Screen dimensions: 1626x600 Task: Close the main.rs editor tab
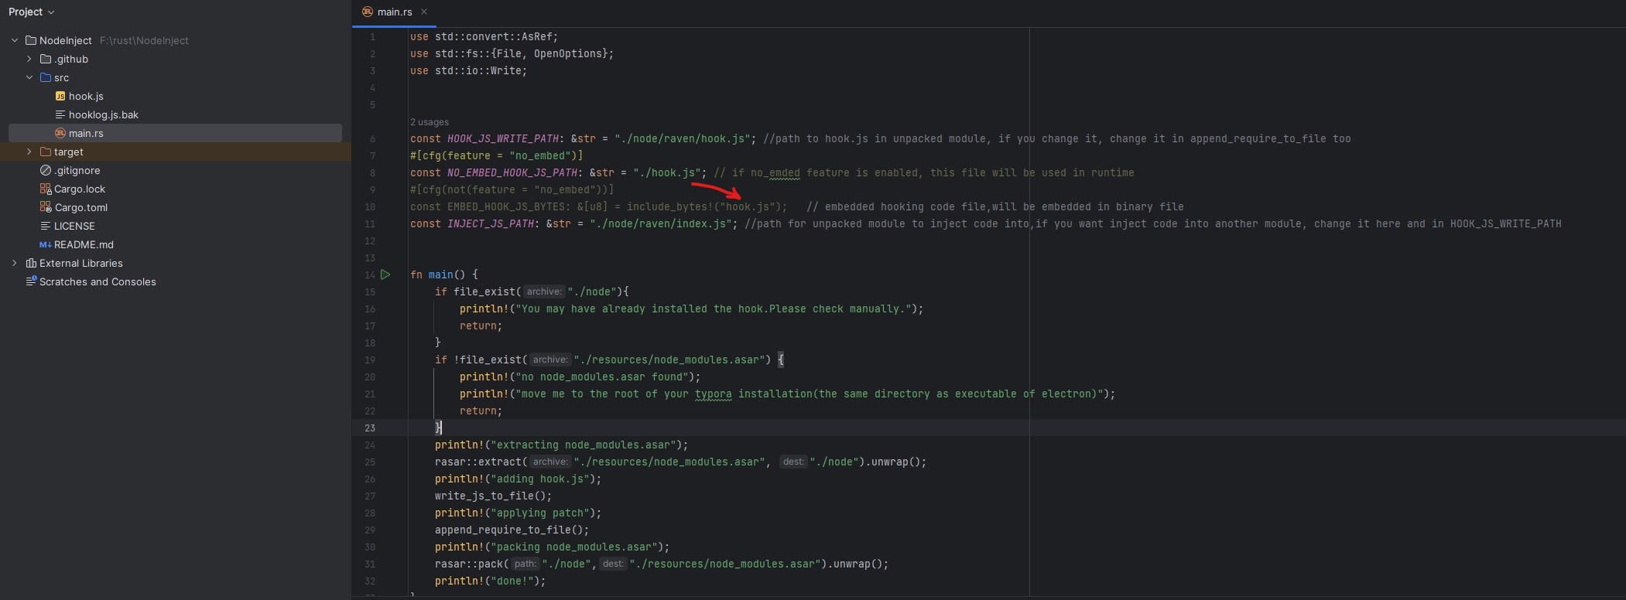(x=424, y=12)
